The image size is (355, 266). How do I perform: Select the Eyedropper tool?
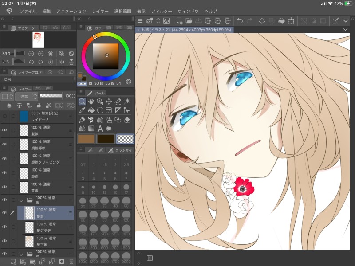(82, 110)
